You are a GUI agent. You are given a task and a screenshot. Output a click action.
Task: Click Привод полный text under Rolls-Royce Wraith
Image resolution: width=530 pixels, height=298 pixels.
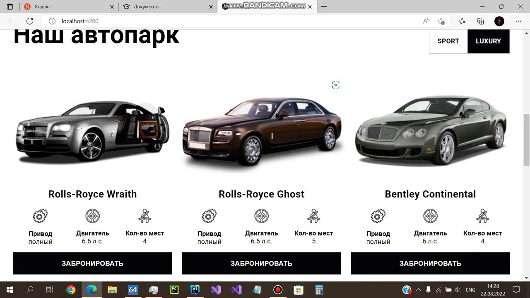coord(40,238)
